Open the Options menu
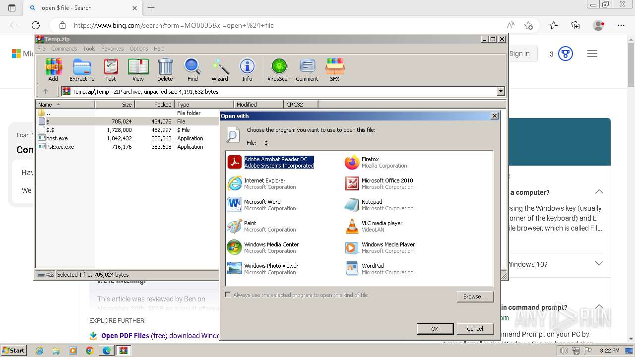 point(139,49)
